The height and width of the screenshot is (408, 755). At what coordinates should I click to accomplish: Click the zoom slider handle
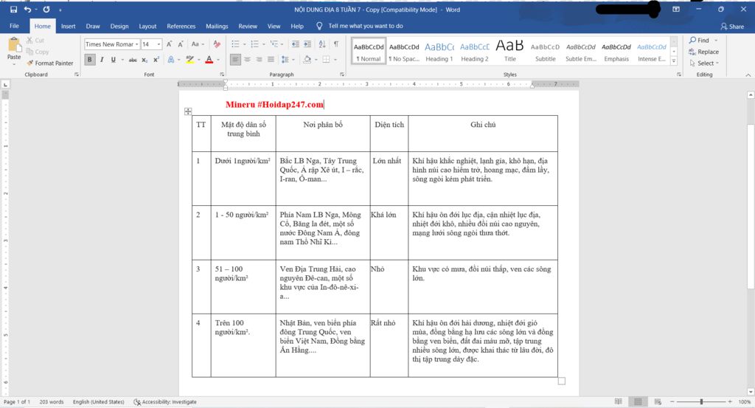[x=702, y=402]
